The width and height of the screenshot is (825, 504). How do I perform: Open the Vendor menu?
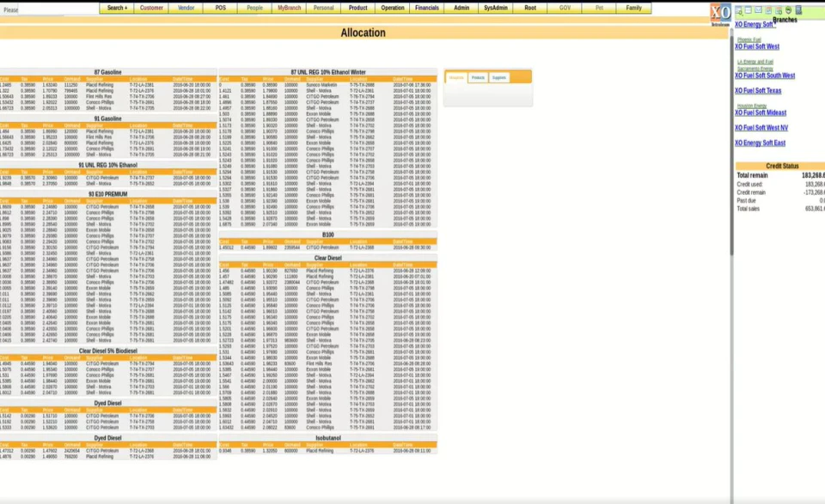pyautogui.click(x=186, y=8)
